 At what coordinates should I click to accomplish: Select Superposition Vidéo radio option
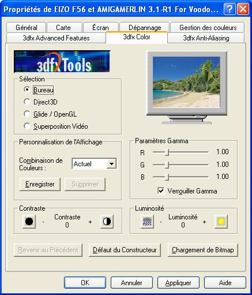[27, 126]
